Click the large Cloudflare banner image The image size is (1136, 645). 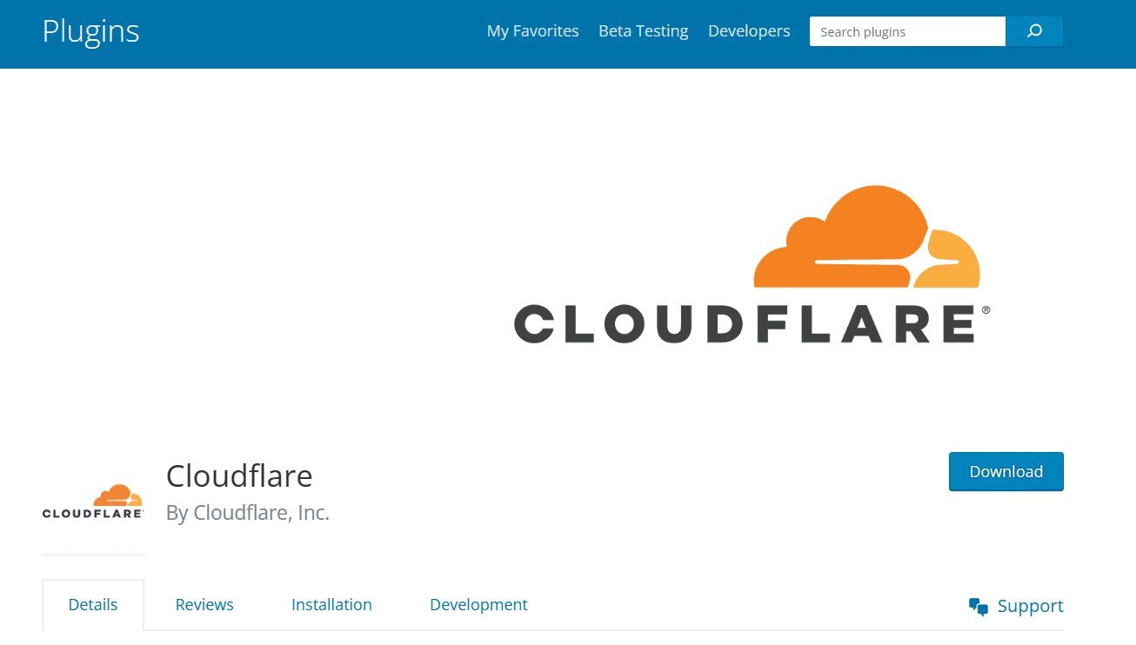click(x=752, y=264)
